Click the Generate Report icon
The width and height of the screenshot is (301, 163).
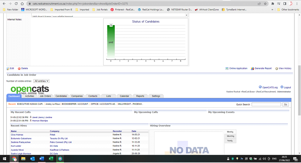252,69
